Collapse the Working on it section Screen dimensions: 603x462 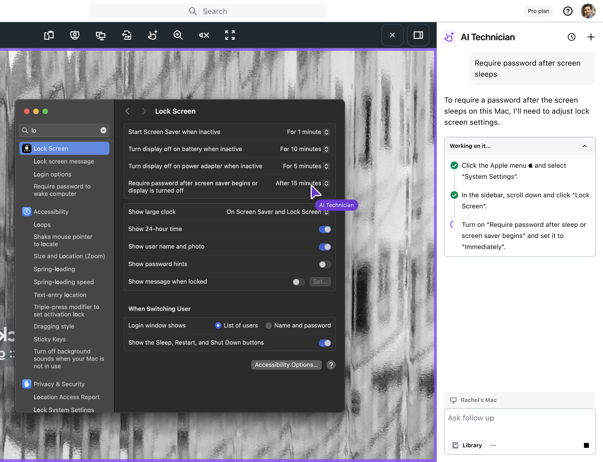[584, 146]
